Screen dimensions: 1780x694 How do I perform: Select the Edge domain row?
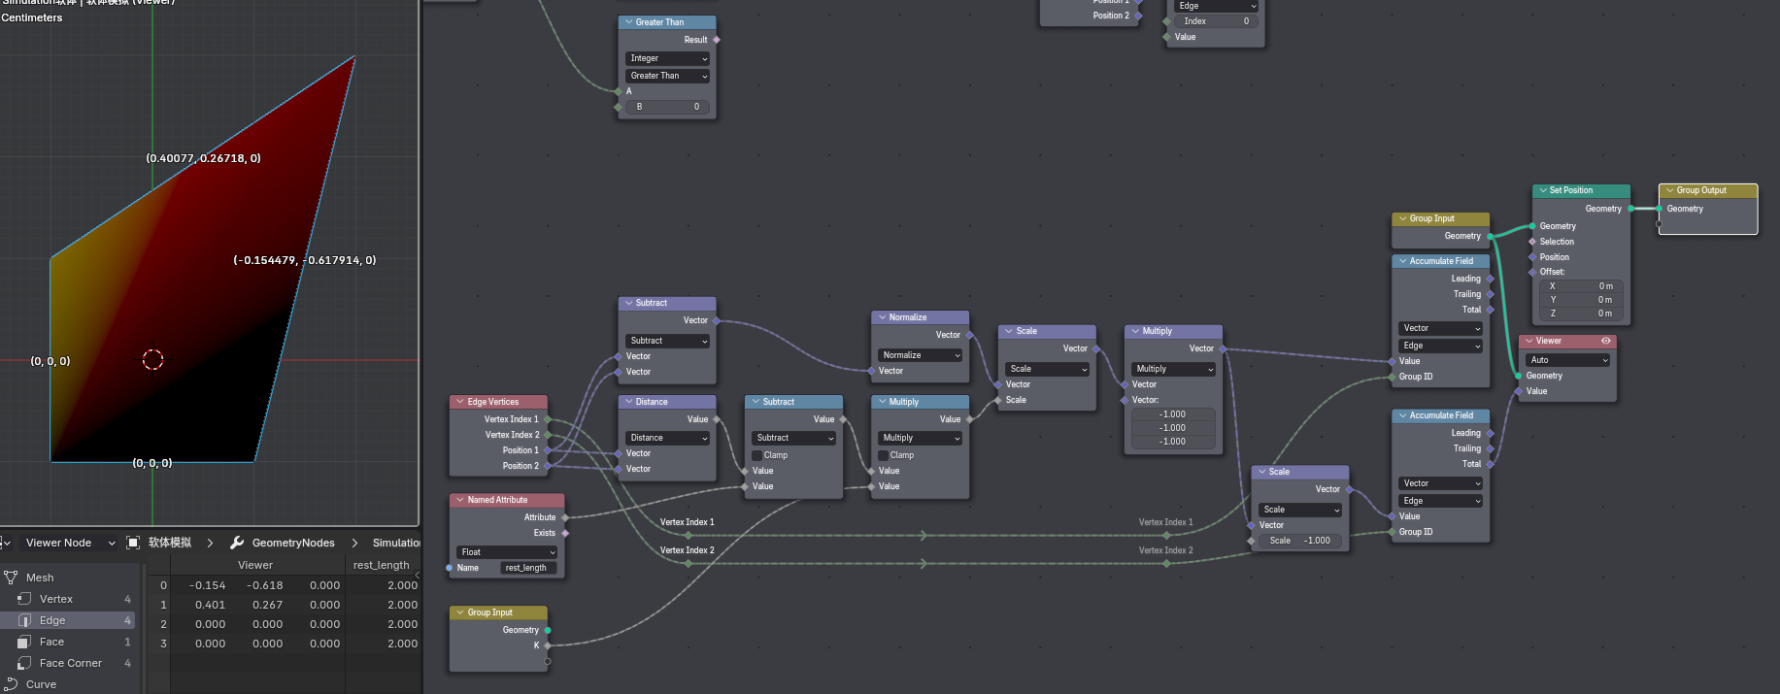pos(69,620)
